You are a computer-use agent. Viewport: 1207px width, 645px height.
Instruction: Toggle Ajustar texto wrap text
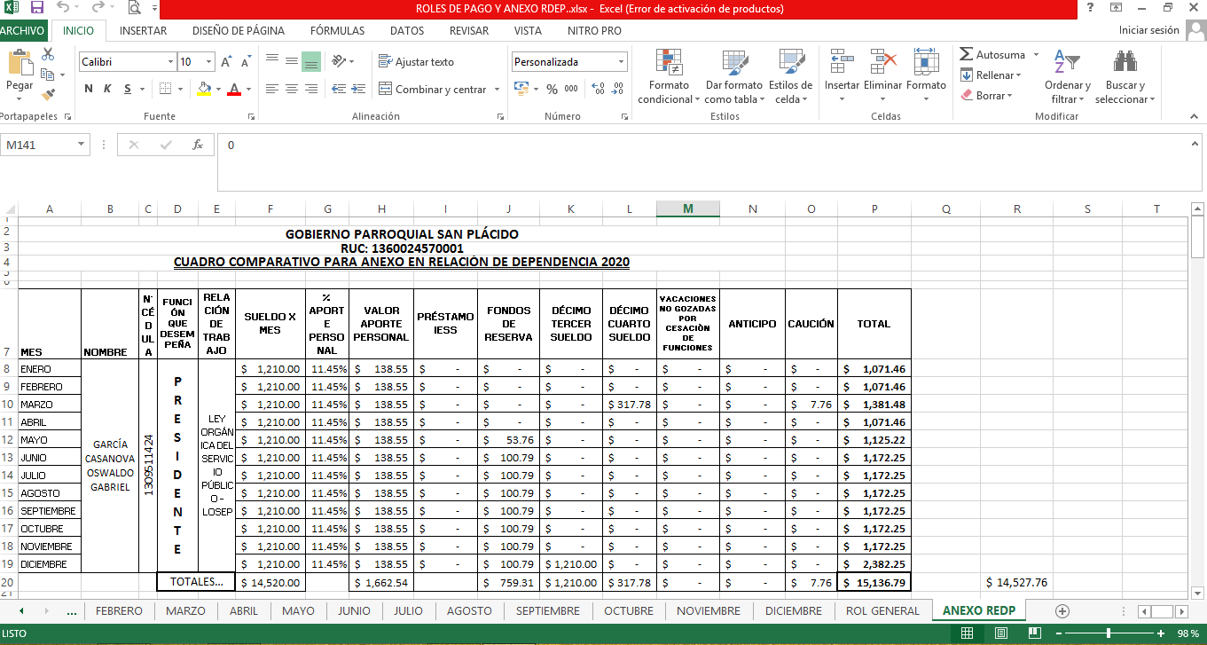click(416, 62)
